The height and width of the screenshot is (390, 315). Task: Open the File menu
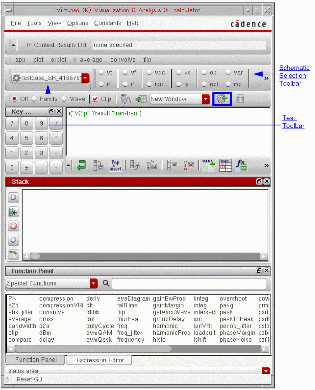pyautogui.click(x=16, y=23)
